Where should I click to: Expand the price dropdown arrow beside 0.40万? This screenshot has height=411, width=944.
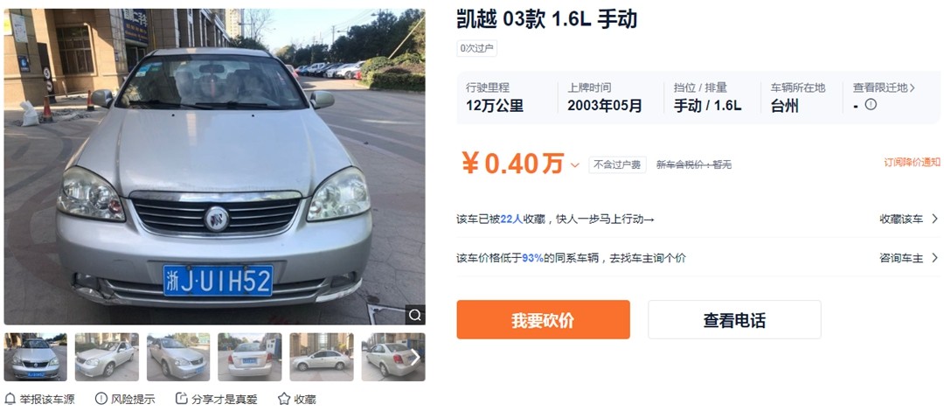tap(575, 165)
